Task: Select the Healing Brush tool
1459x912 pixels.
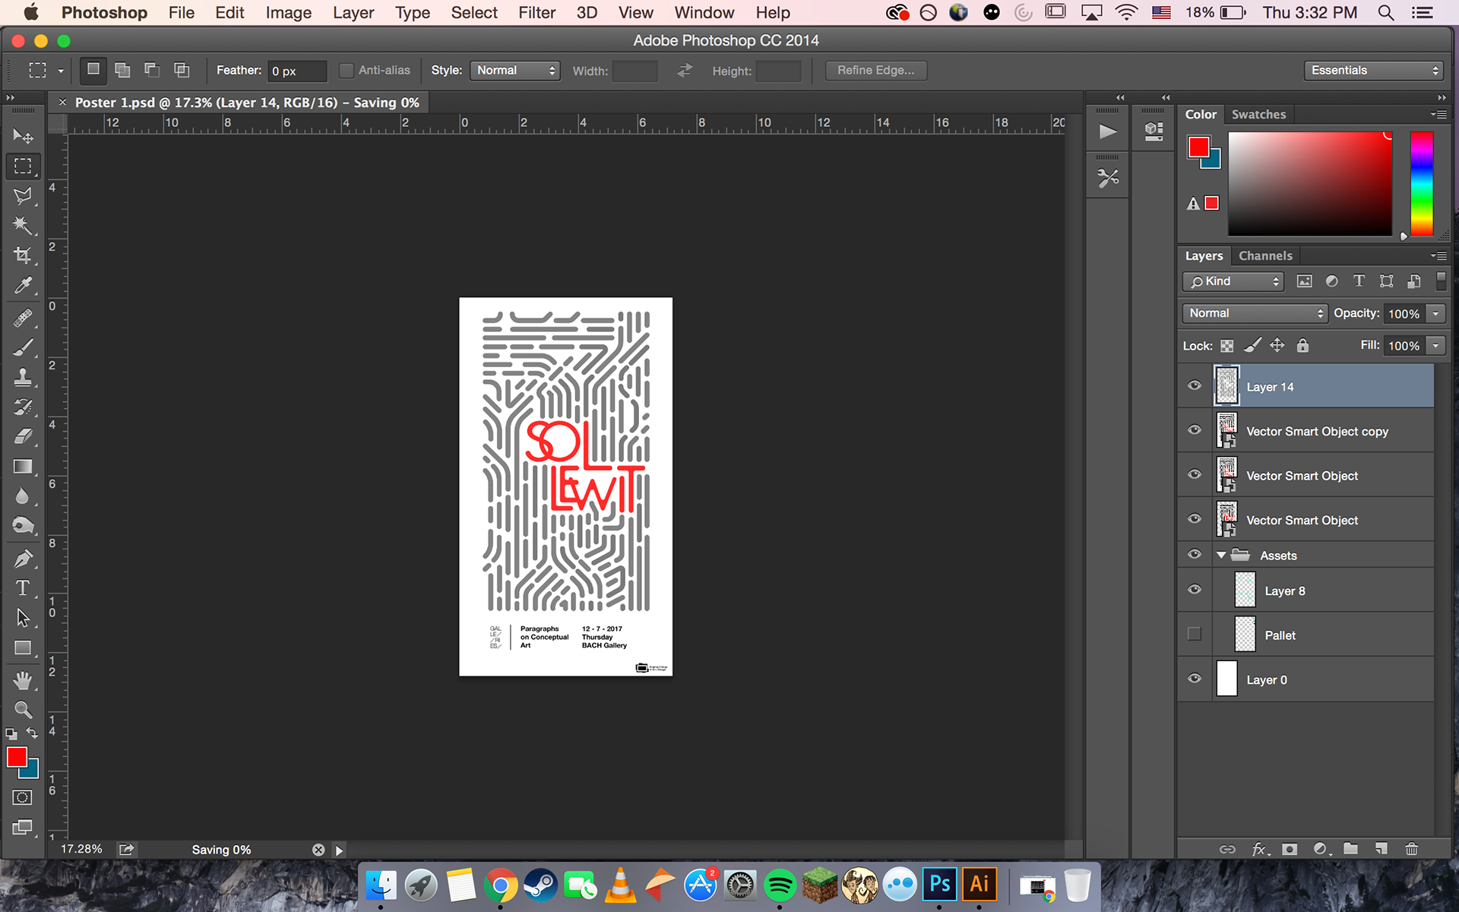Action: pos(23,318)
